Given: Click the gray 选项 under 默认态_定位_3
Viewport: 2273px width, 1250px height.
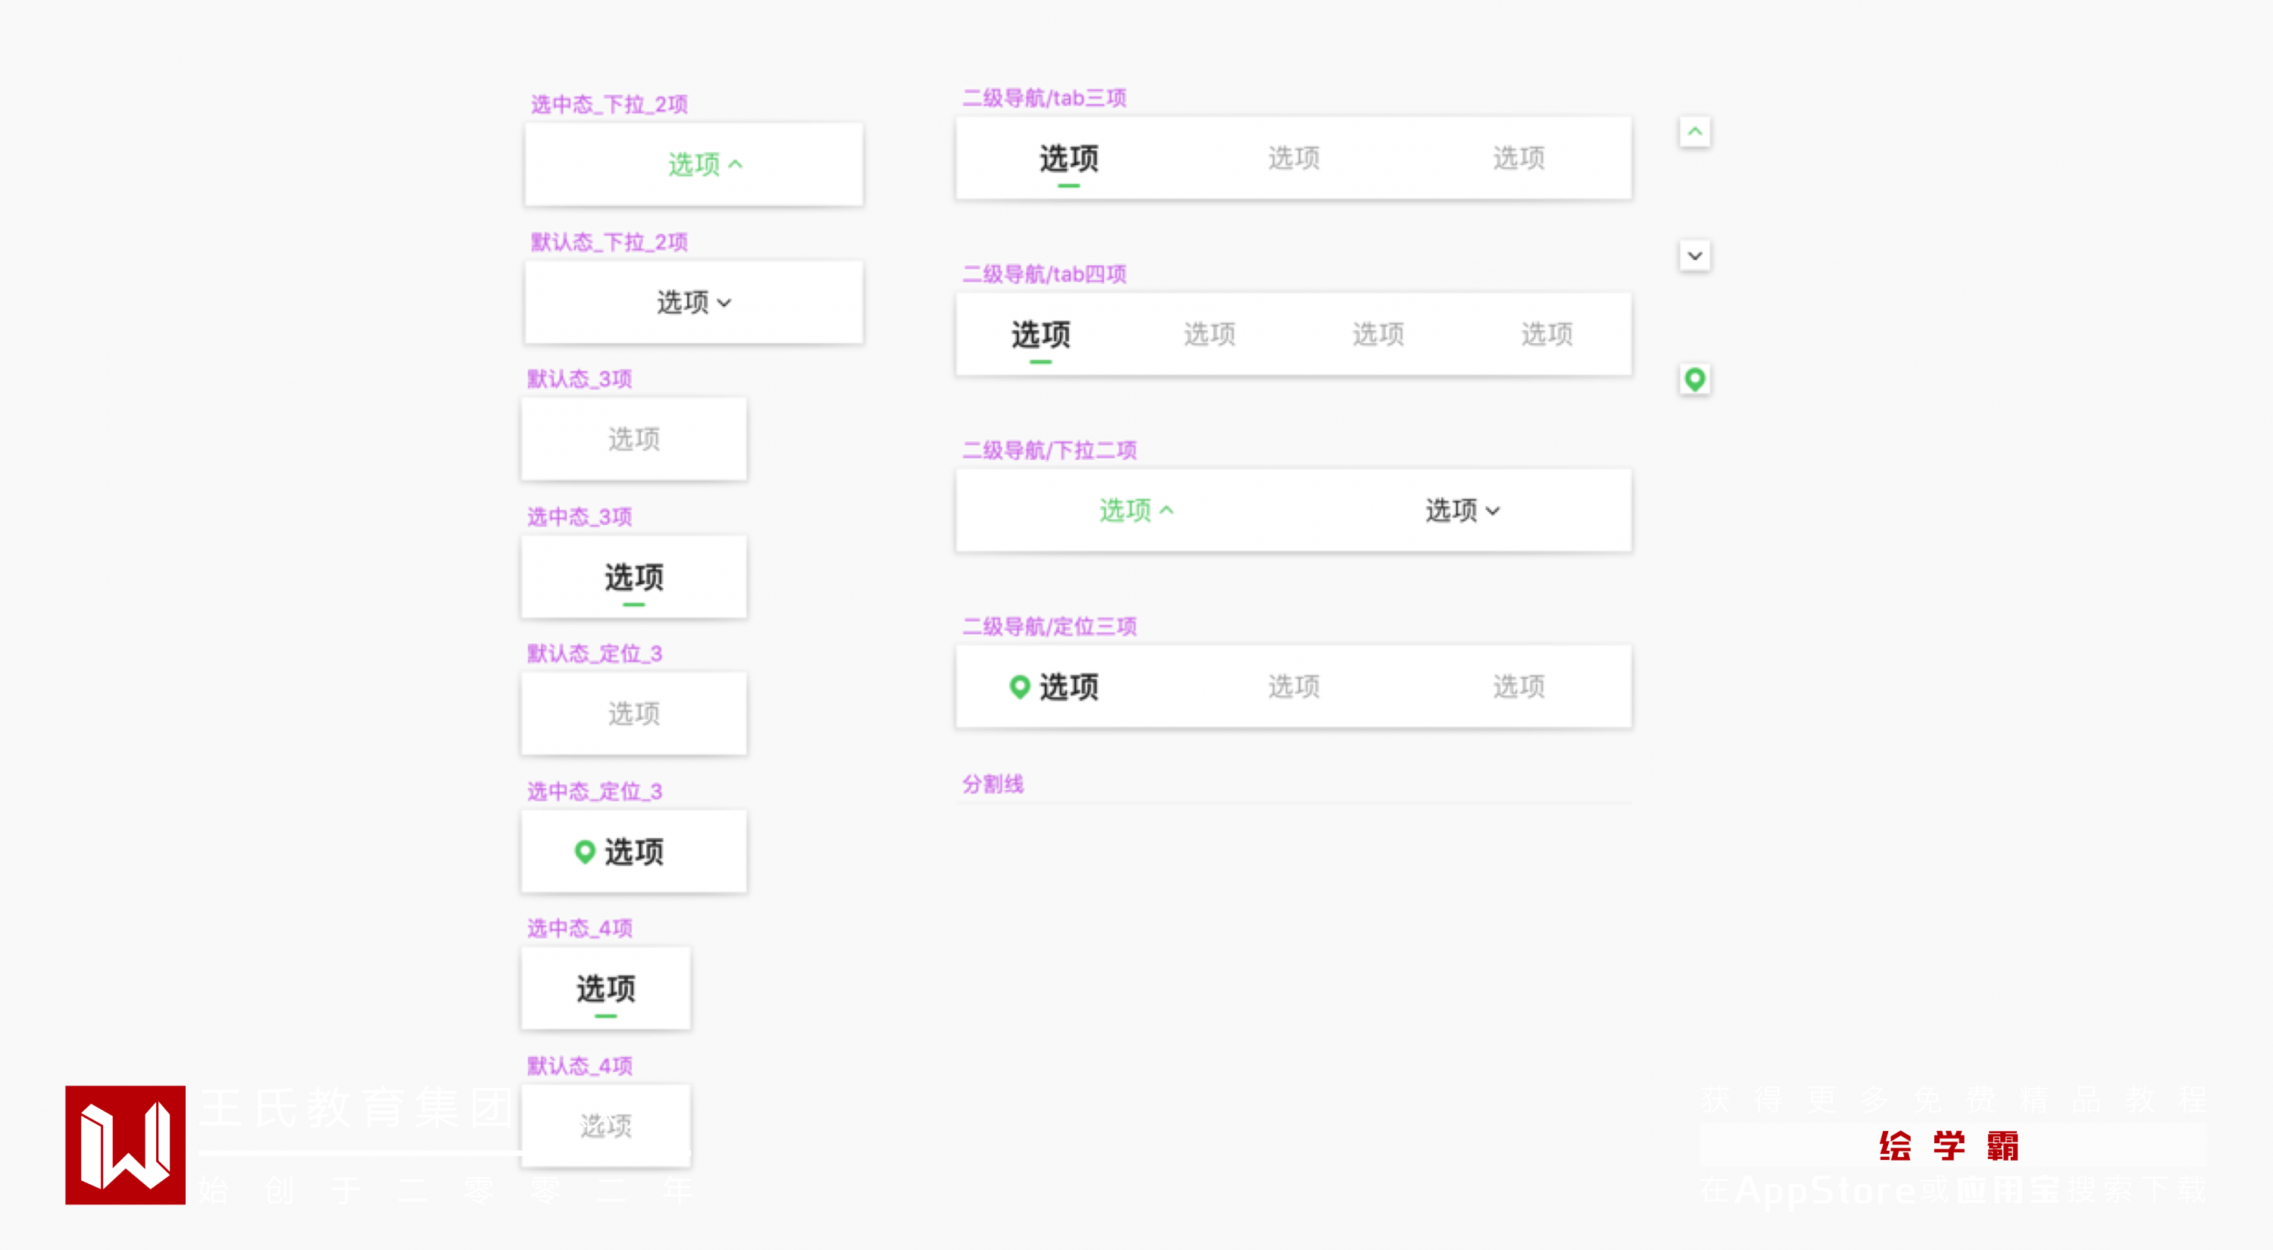Looking at the screenshot, I should (633, 714).
